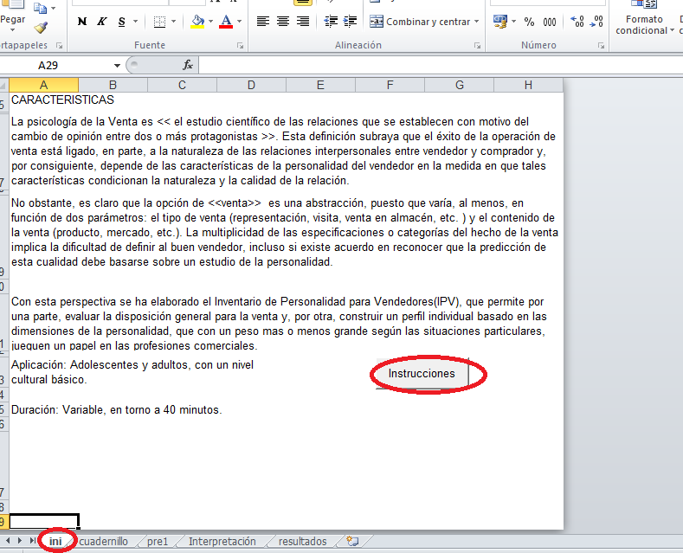Decrease indent
Image resolution: width=683 pixels, height=553 pixels.
(331, 22)
